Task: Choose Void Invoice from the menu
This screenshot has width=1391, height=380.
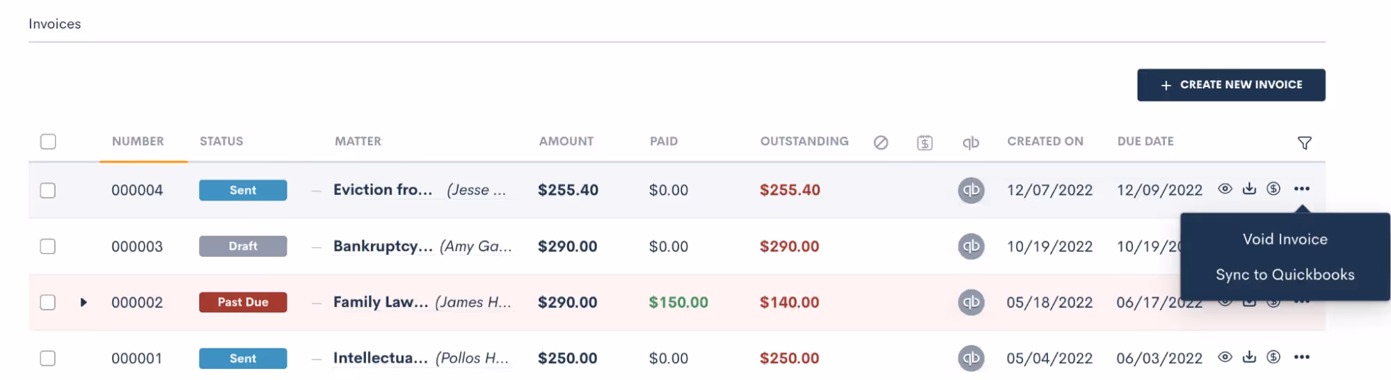Action: pos(1285,239)
